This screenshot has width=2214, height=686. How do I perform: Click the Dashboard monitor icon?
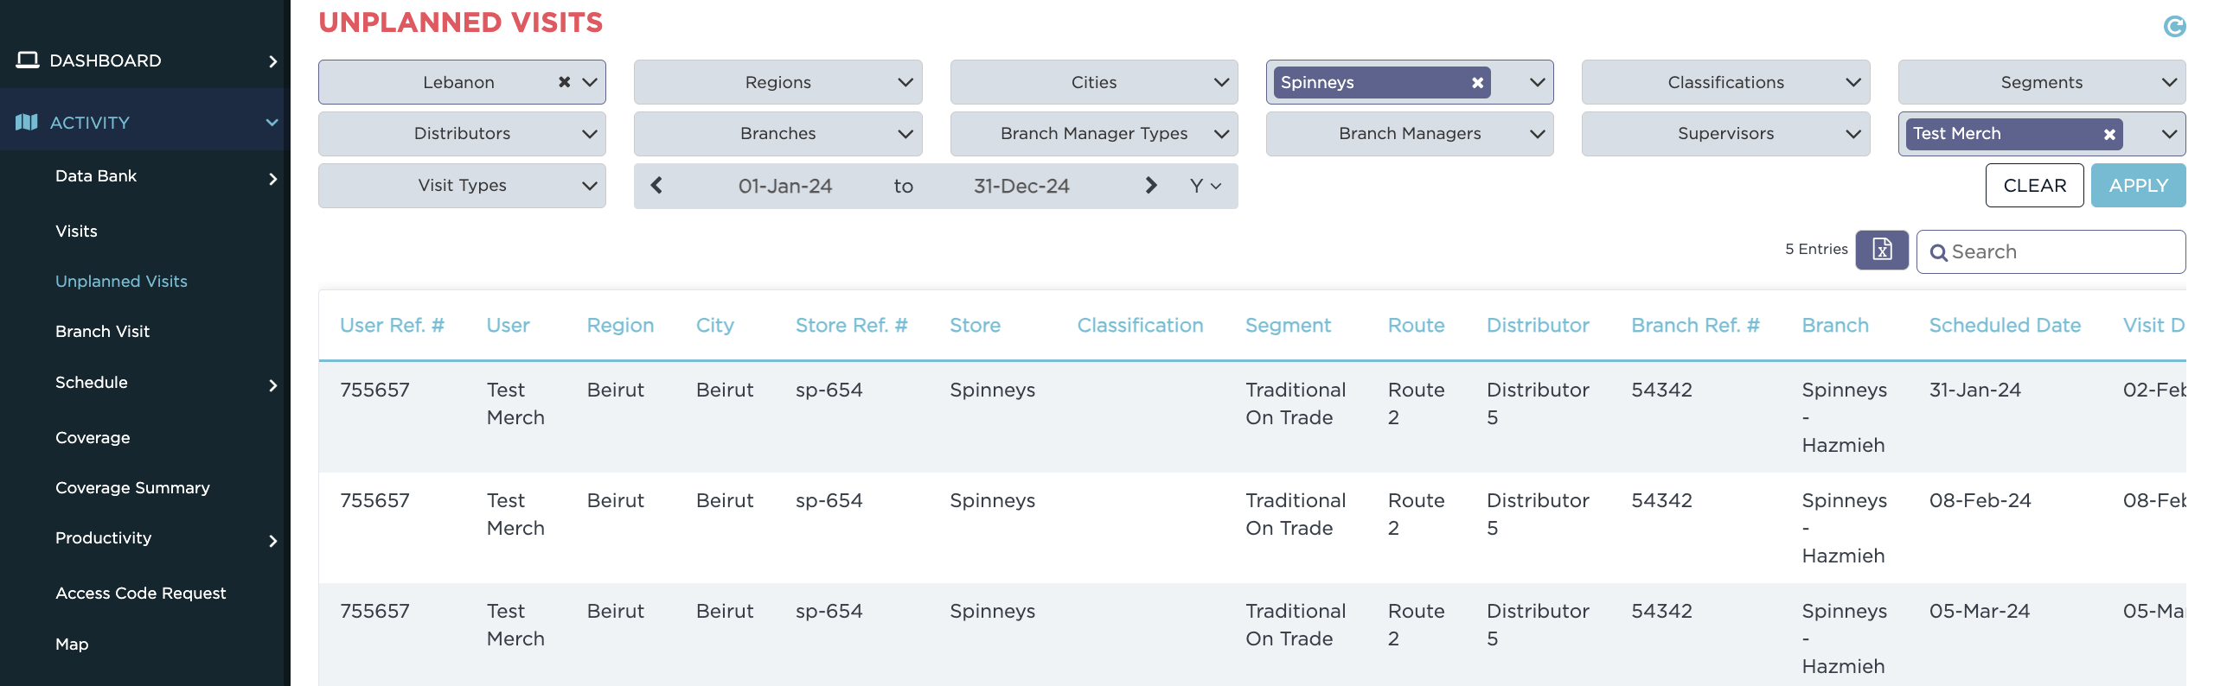(x=28, y=60)
